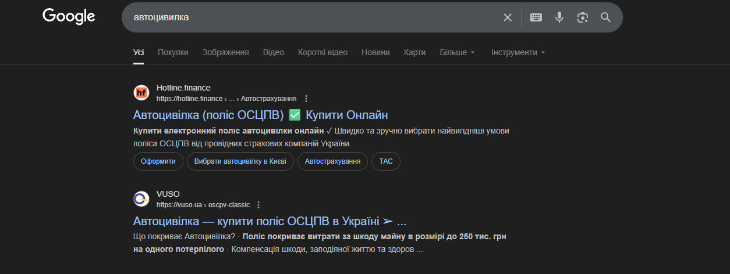The image size is (730, 274).
Task: Select the Усі tab
Action: (139, 52)
